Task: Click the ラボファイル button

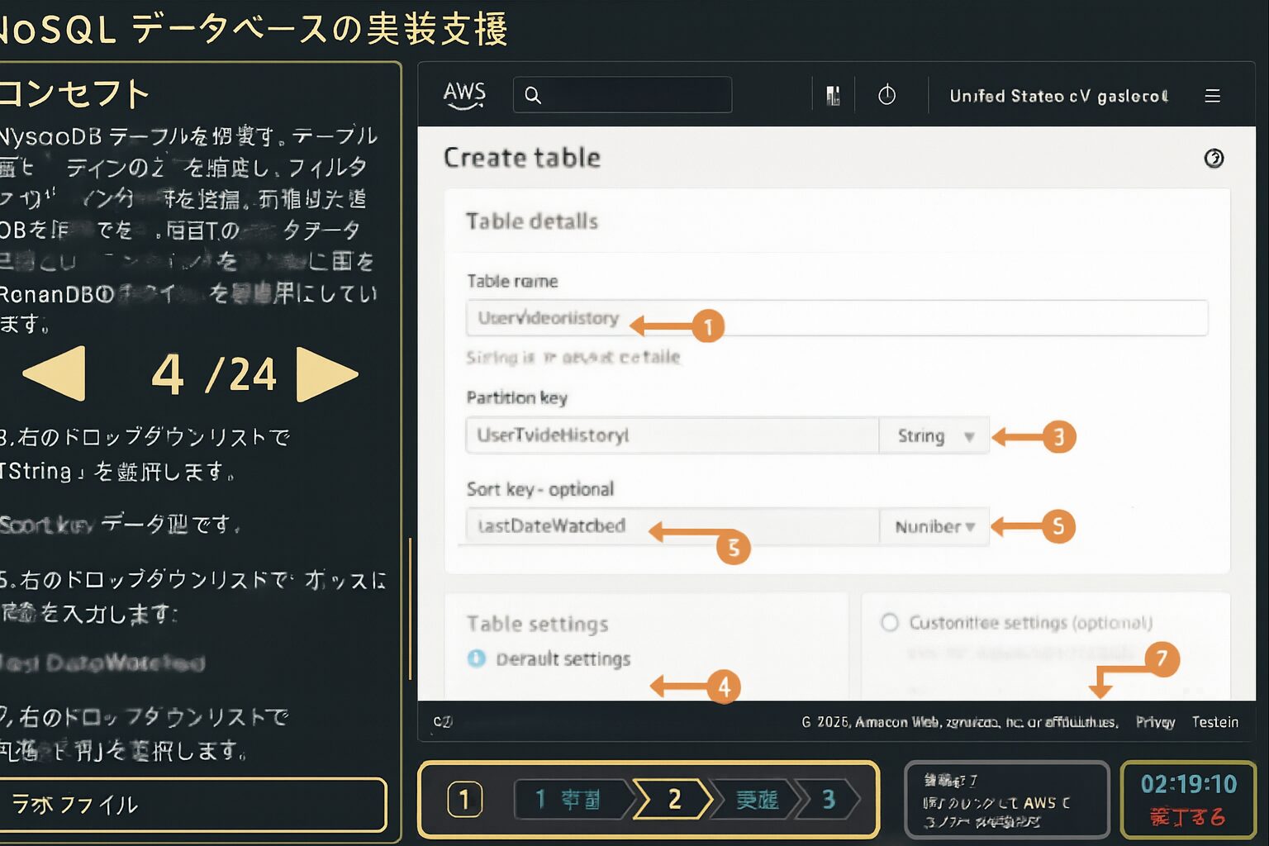Action: [192, 804]
